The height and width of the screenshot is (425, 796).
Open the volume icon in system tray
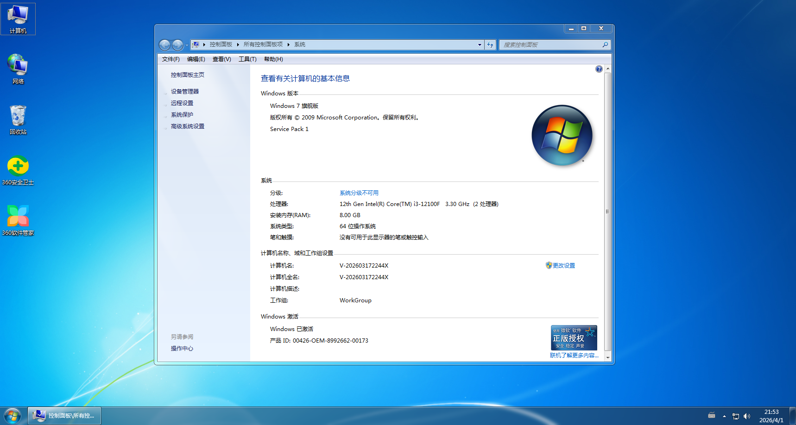point(747,416)
